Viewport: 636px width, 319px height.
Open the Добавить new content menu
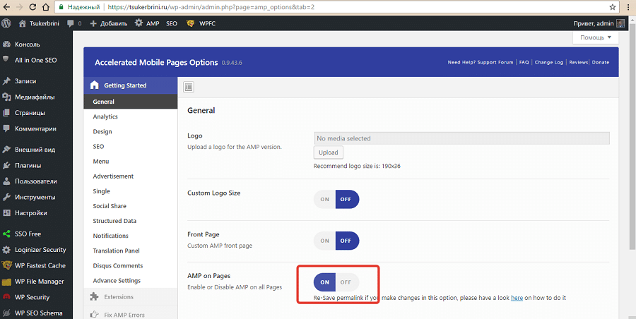109,23
